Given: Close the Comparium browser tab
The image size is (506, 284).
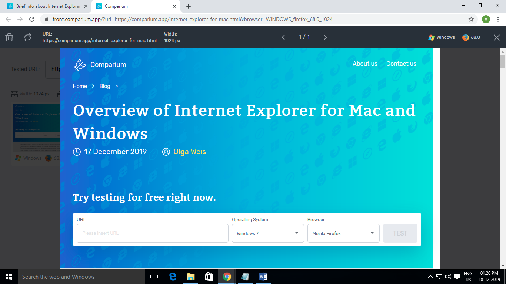Looking at the screenshot, I should click(x=175, y=6).
